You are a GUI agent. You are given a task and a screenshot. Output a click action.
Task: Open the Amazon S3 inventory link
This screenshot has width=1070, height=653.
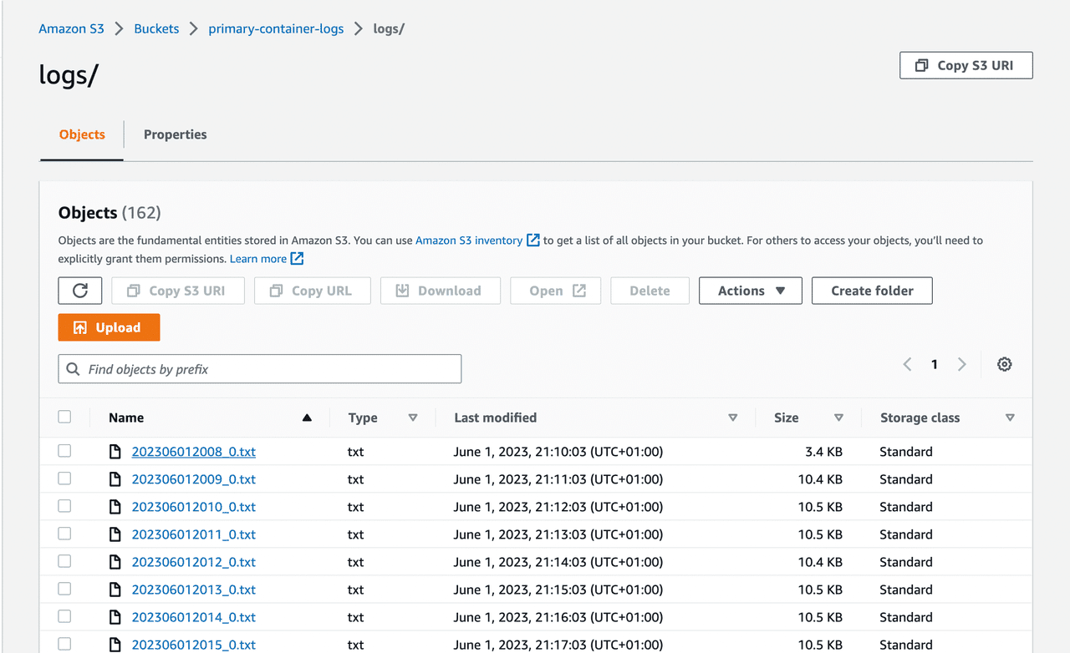click(x=470, y=240)
